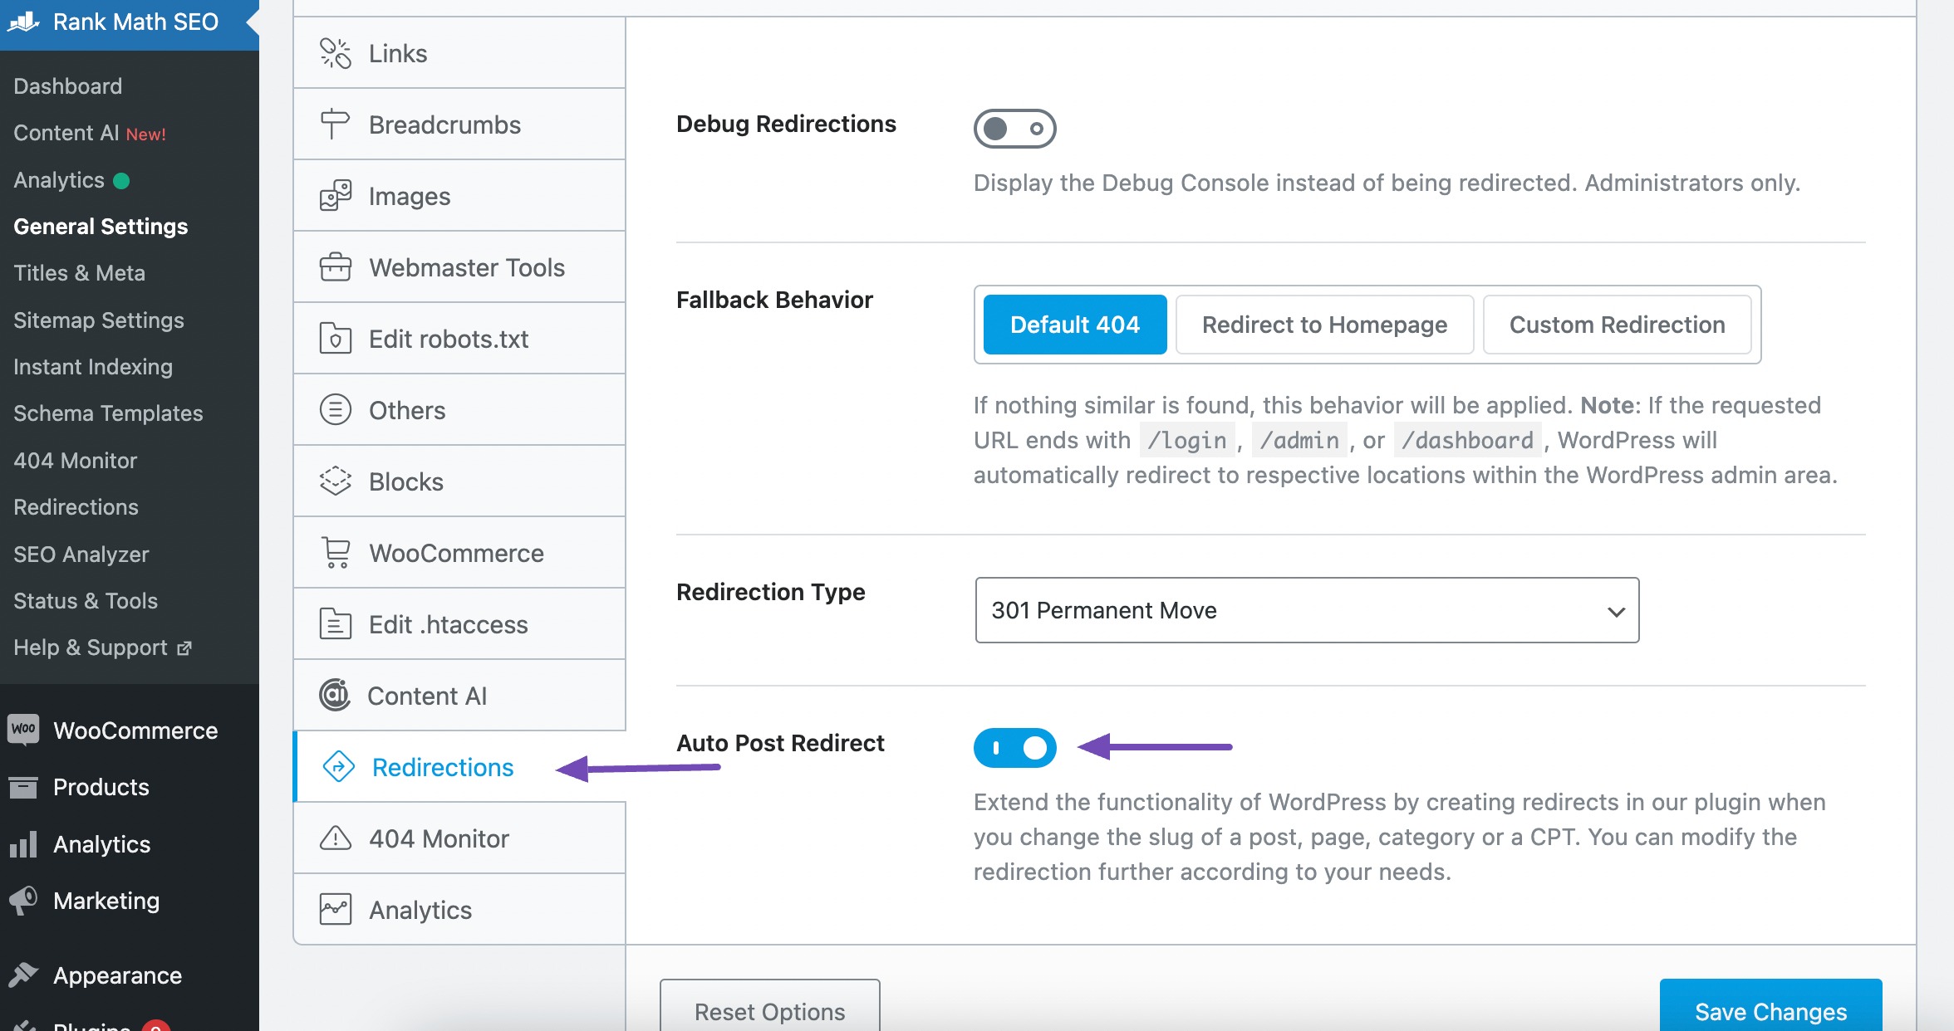Select Redirect to Homepage option
Image resolution: width=1954 pixels, height=1031 pixels.
point(1322,325)
